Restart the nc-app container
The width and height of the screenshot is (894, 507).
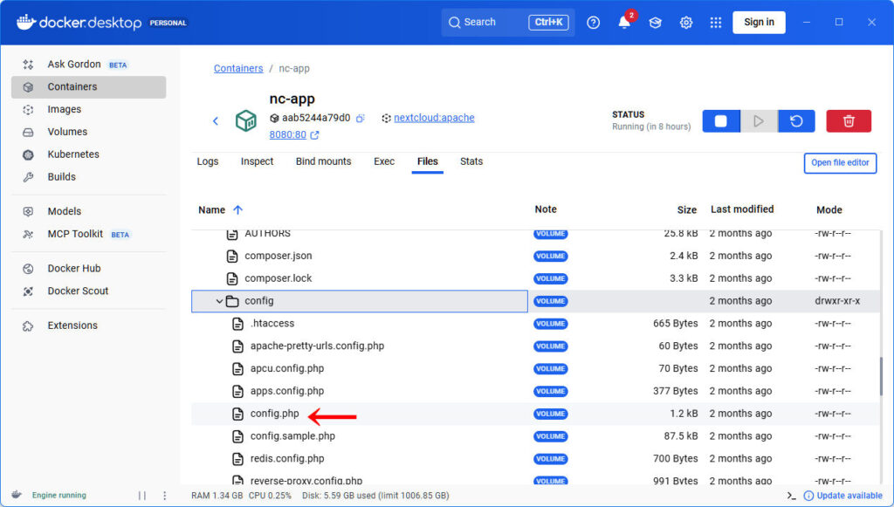(796, 121)
